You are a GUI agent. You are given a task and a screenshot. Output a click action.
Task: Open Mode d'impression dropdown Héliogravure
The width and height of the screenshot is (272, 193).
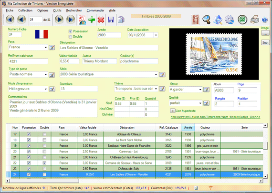pos(46,89)
